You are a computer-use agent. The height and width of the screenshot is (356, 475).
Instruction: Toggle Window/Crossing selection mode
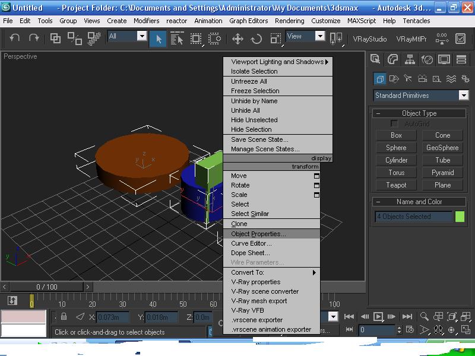tap(214, 39)
